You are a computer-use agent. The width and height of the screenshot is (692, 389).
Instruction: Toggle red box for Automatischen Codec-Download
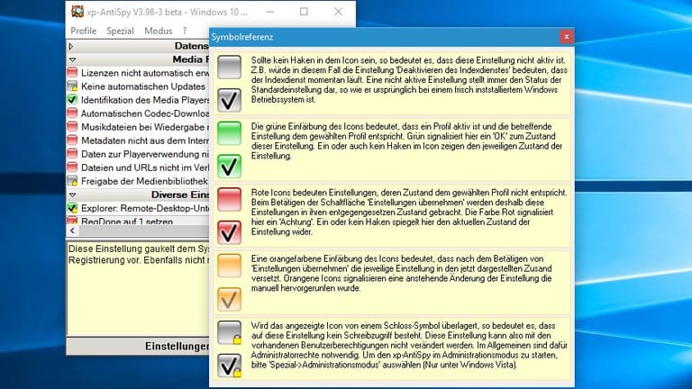pyautogui.click(x=72, y=113)
